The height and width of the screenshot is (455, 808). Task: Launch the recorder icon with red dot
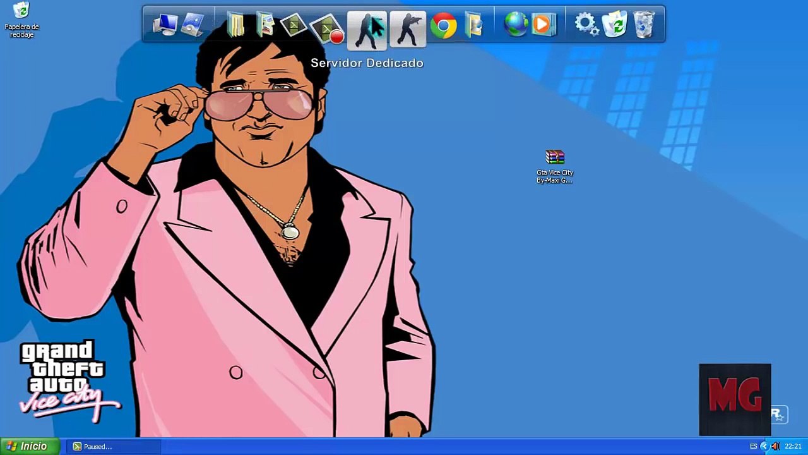coord(328,28)
